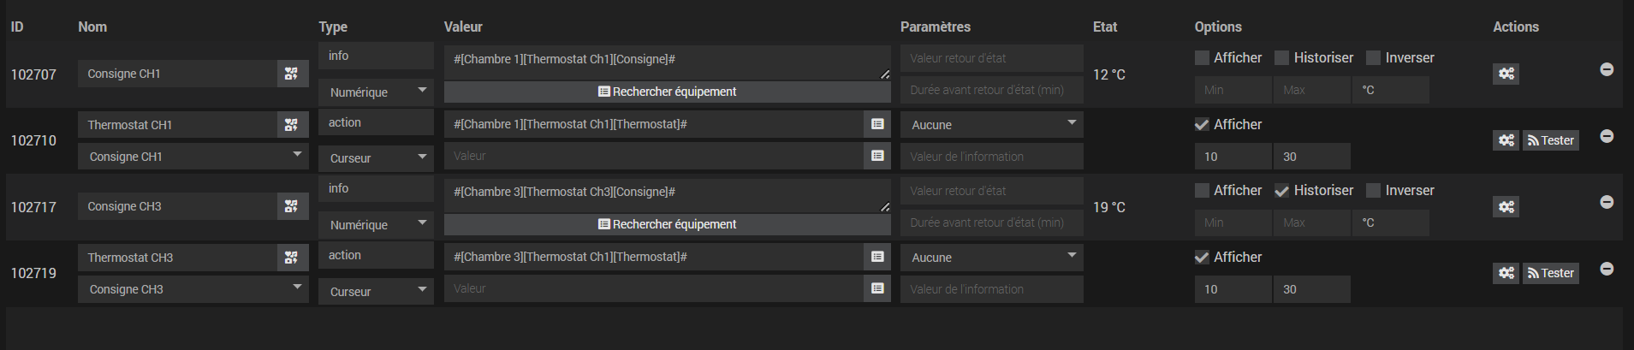Click the Valeur column header
This screenshot has width=1634, height=350.
tap(463, 27)
